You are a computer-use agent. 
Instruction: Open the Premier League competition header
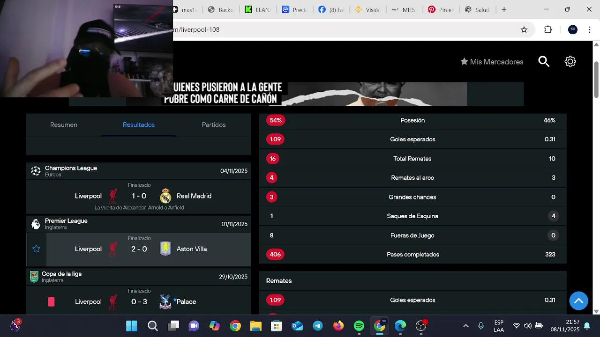pos(139,224)
